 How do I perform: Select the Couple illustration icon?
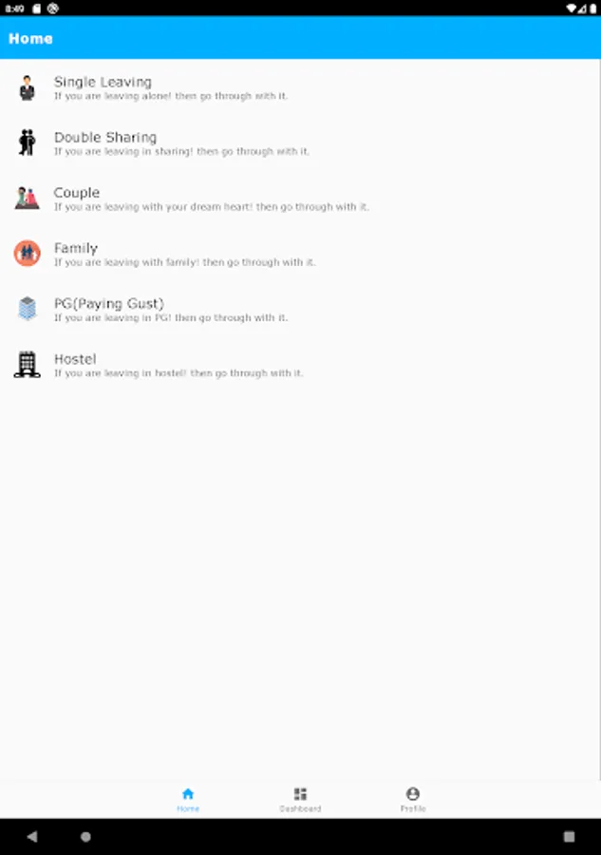tap(27, 199)
